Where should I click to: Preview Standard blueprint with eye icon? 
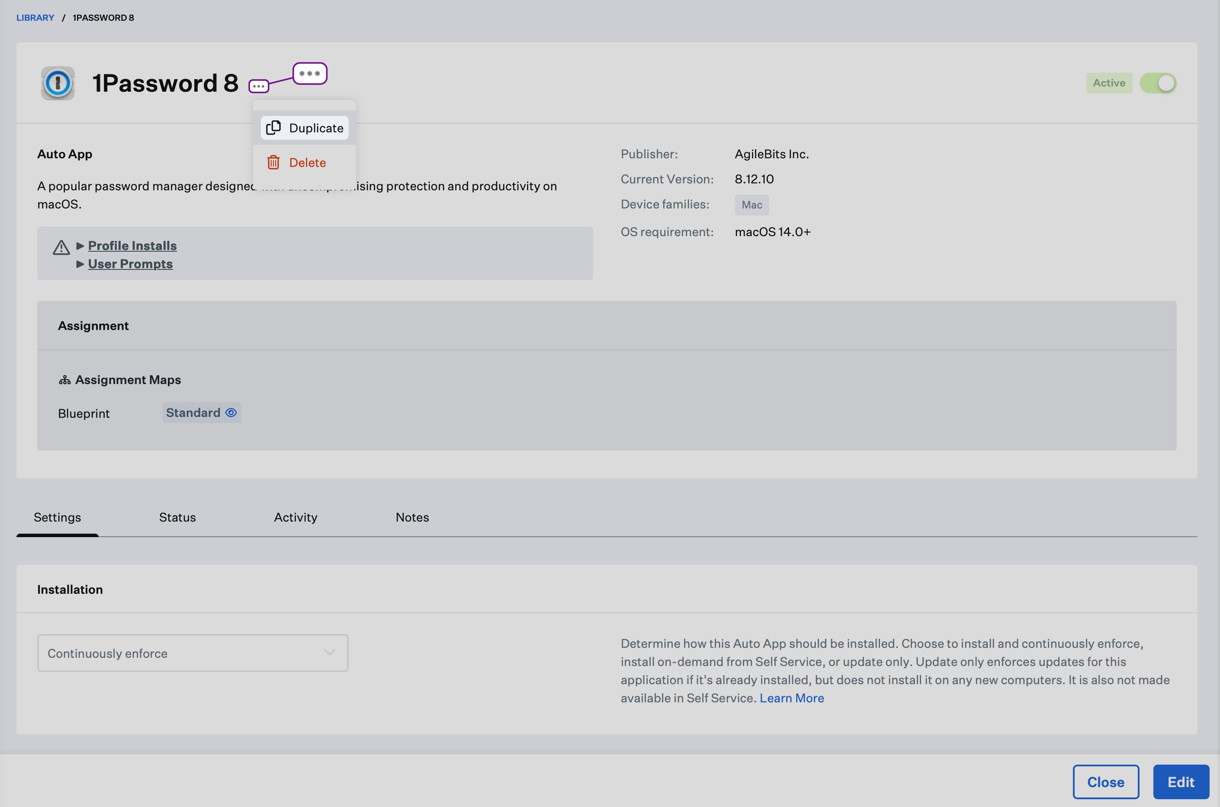[231, 413]
